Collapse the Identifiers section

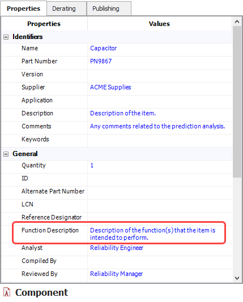(x=6, y=37)
